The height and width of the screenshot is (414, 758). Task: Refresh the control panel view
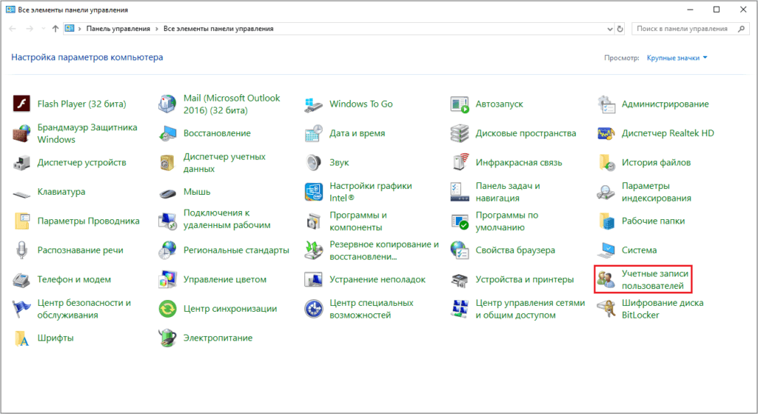pos(620,29)
